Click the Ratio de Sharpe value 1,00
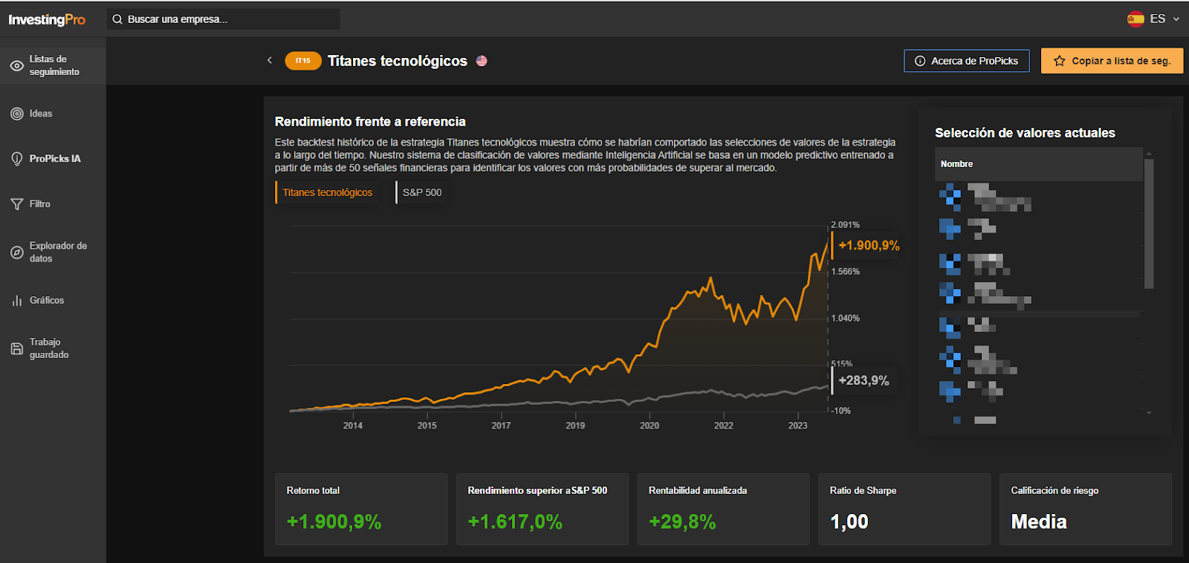 [849, 522]
